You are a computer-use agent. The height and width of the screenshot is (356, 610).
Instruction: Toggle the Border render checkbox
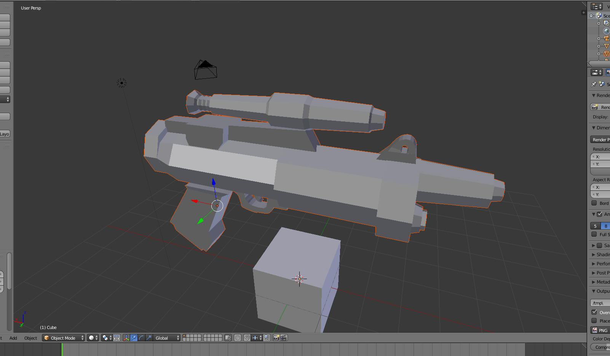tap(594, 203)
